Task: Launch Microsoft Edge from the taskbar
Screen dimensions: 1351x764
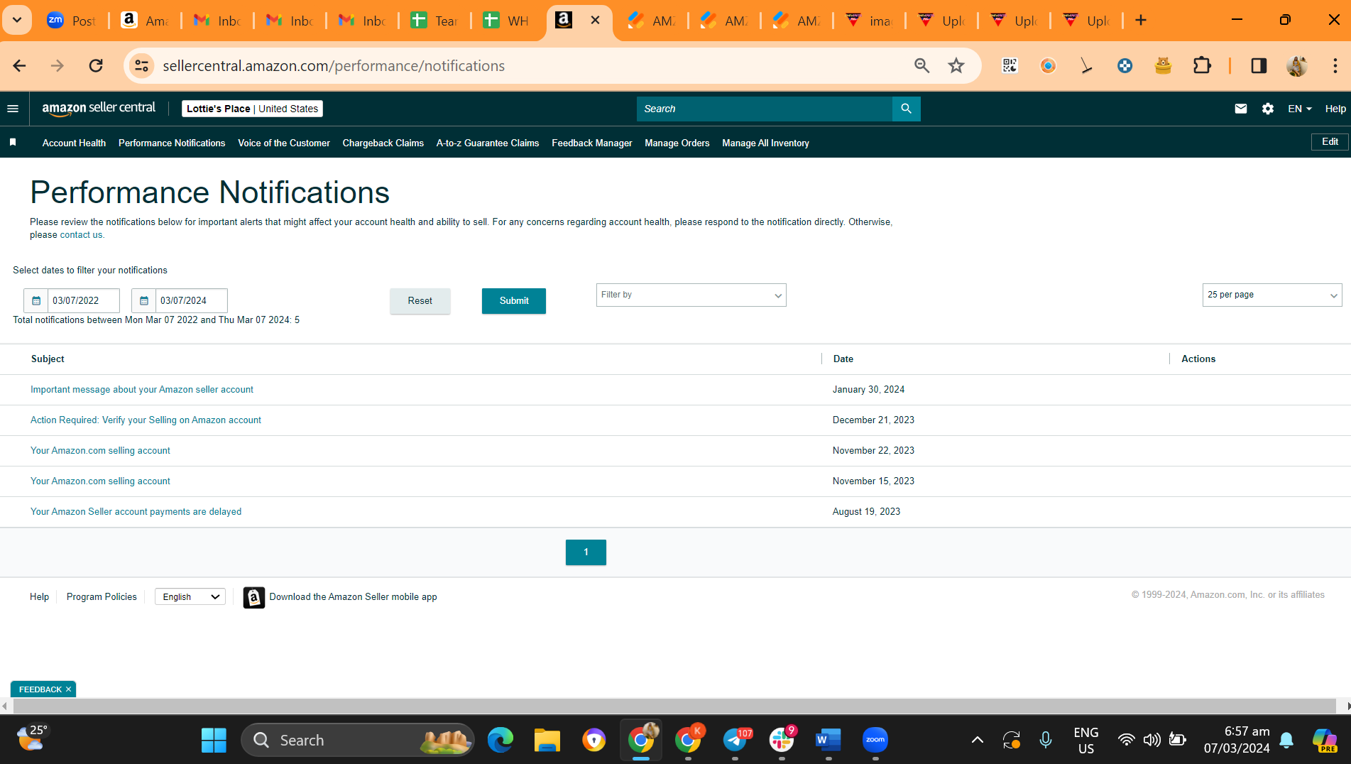Action: click(x=501, y=740)
